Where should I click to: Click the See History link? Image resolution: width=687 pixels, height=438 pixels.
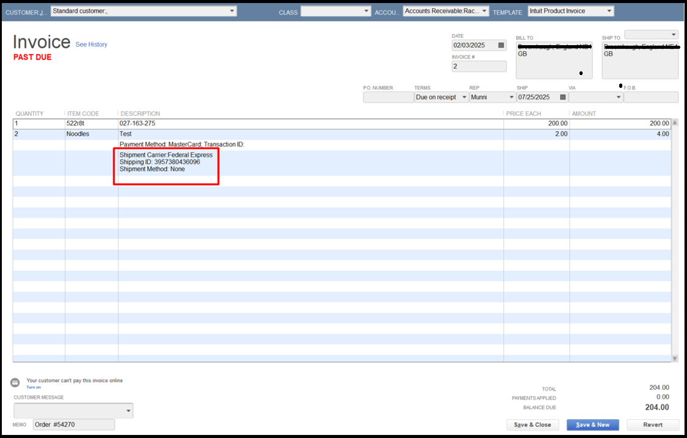[91, 45]
